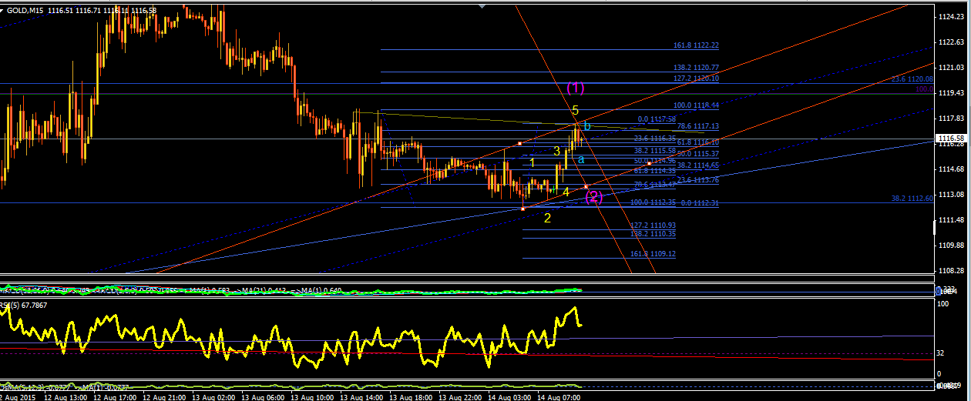971x401 pixels.
Task: Click time axis label 14 Aug 07:00
Action: coord(559,397)
